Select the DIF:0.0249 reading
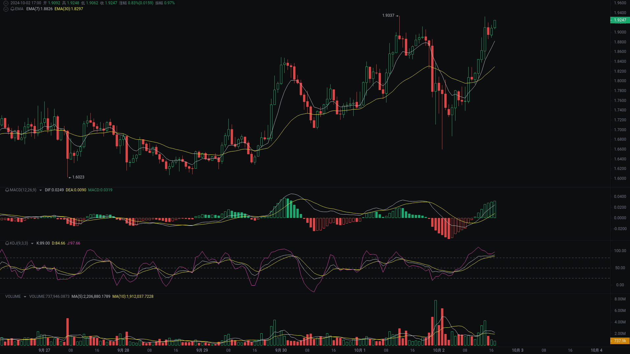 coord(54,190)
